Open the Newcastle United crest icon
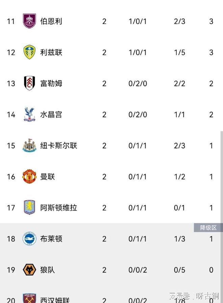 [x=29, y=146]
